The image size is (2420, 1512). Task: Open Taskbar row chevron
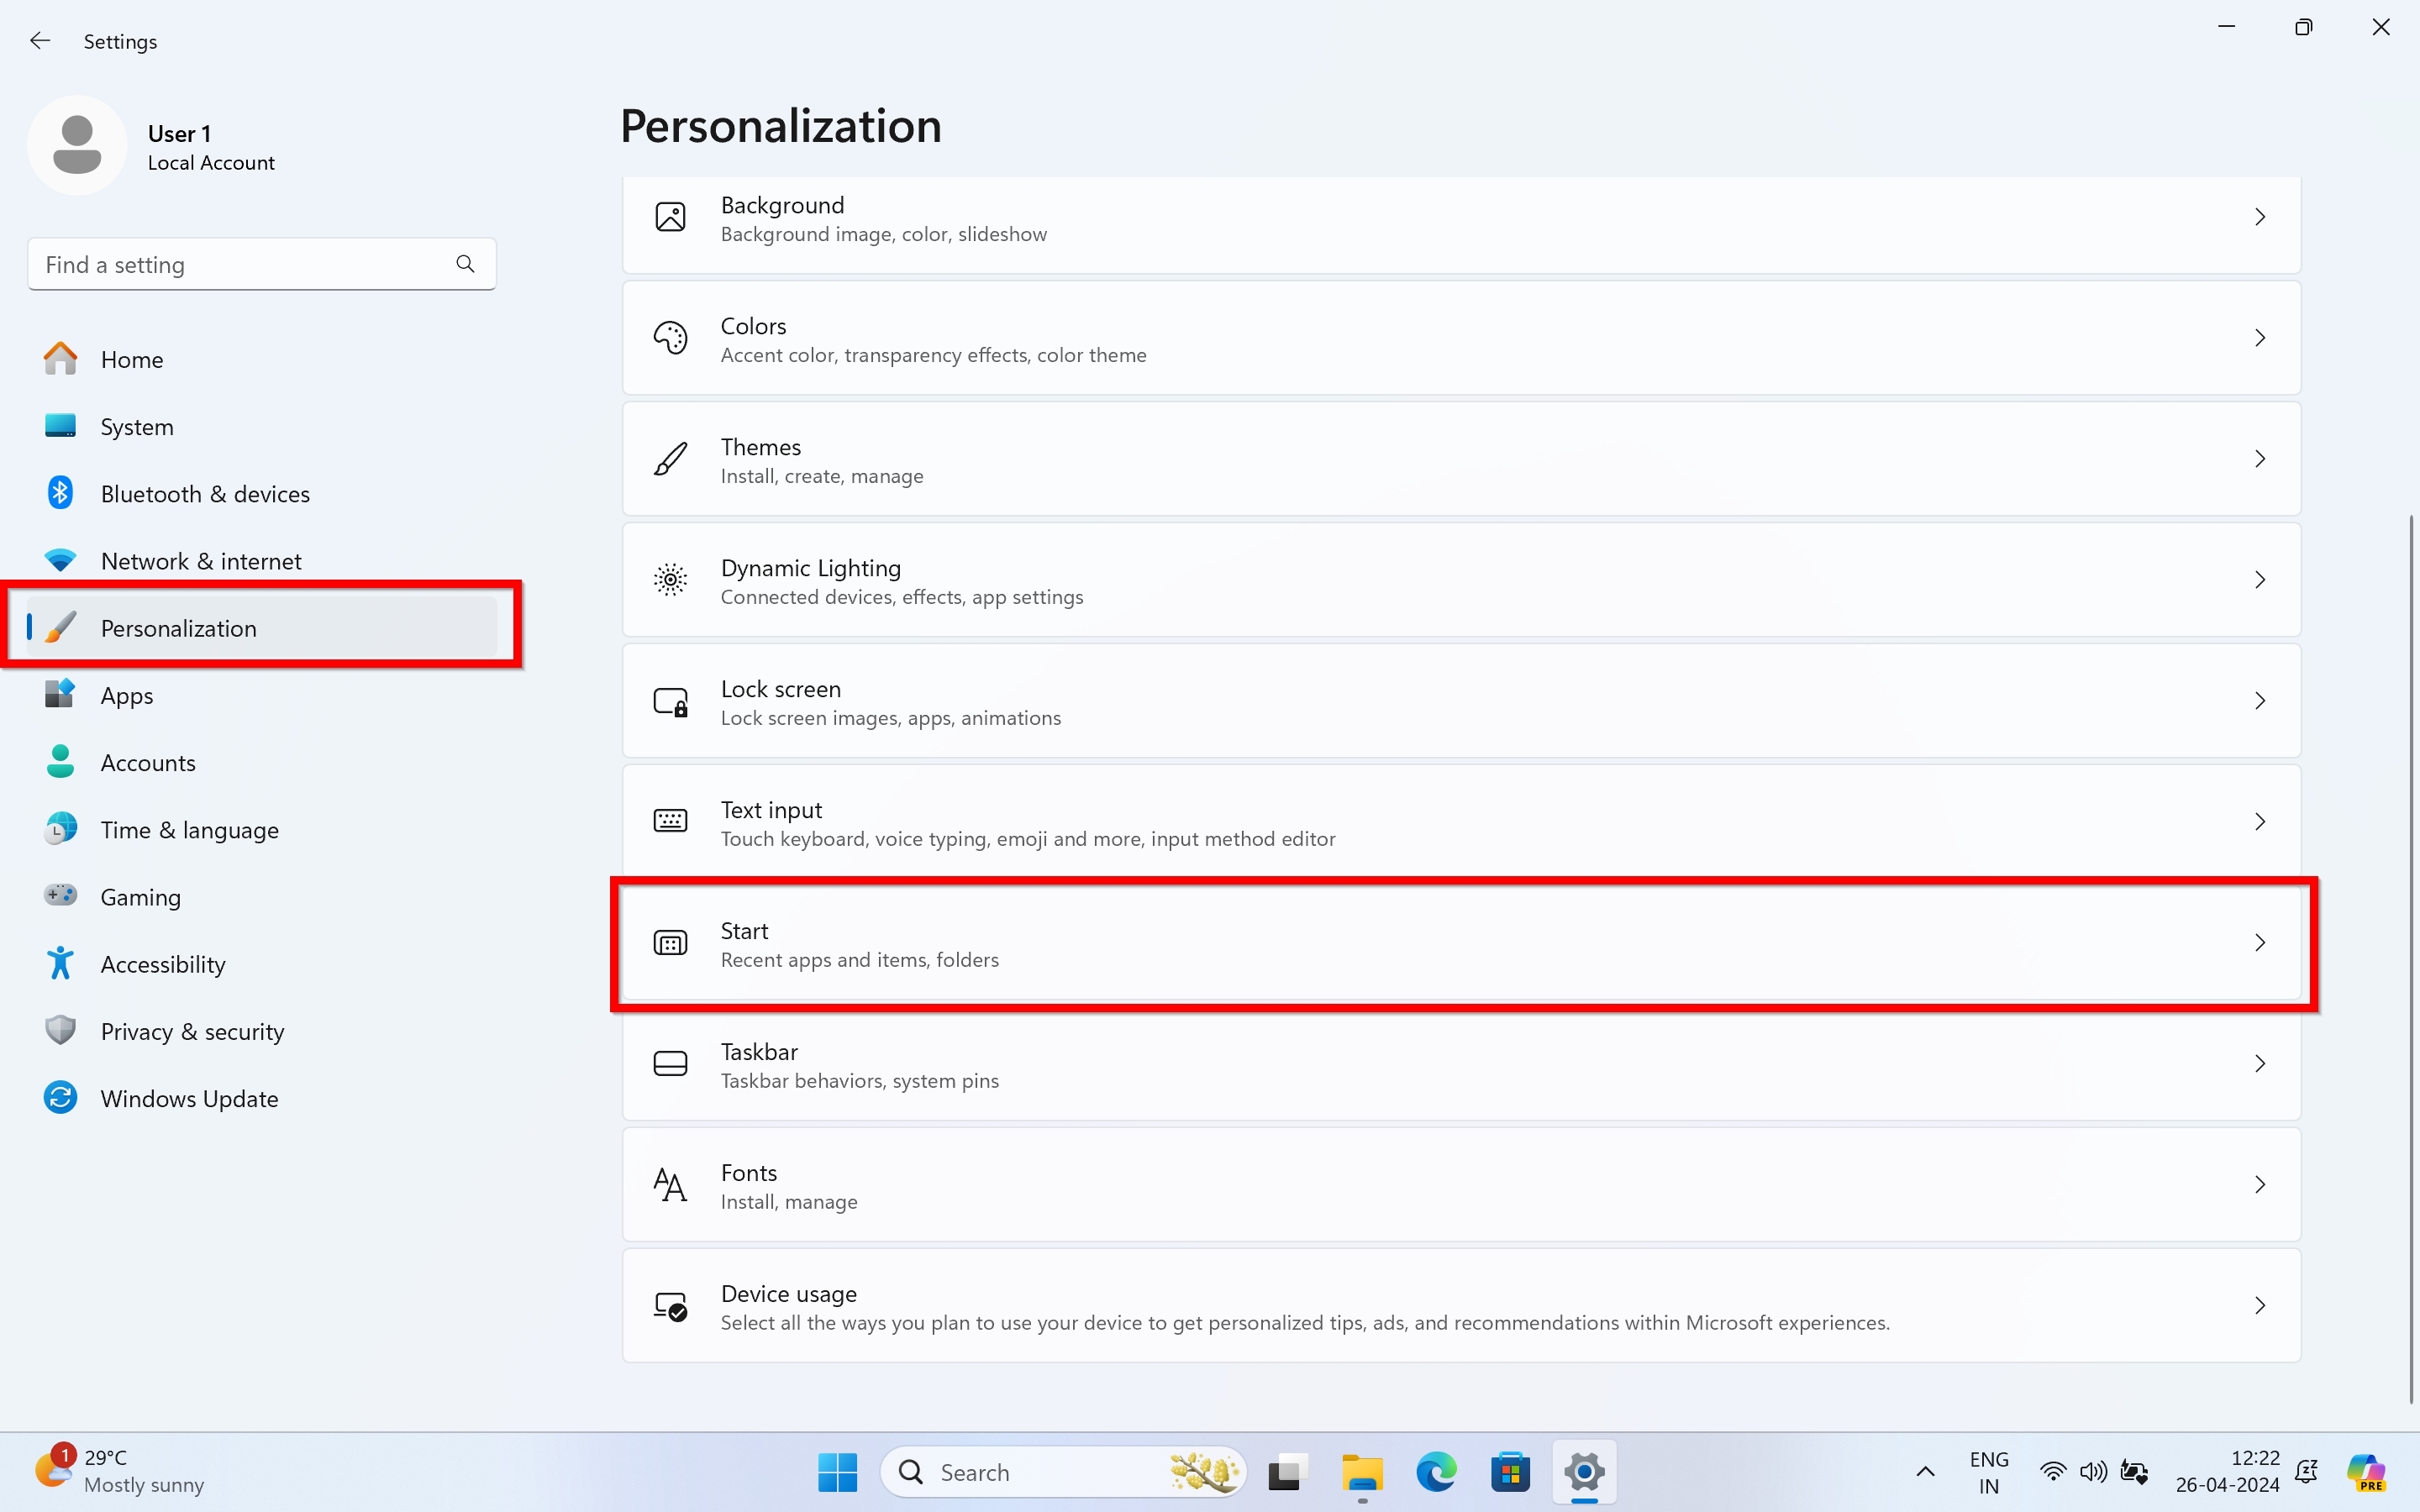point(2259,1064)
